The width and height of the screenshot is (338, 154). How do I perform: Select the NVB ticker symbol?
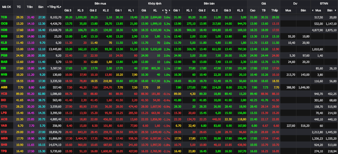pos(4,75)
